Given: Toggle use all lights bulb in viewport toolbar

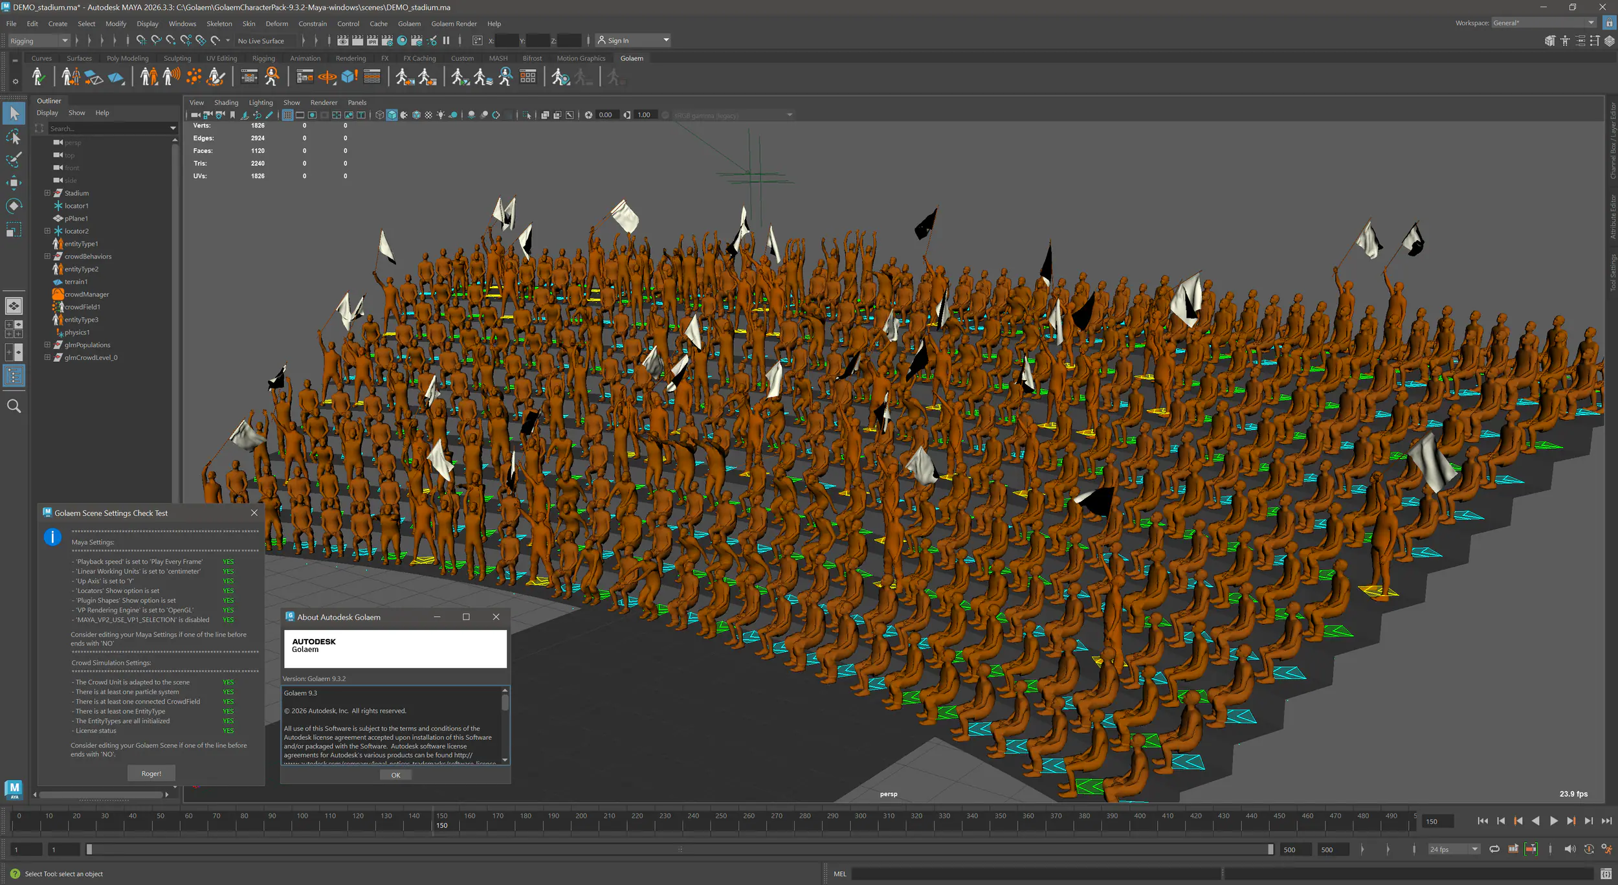Looking at the screenshot, I should pyautogui.click(x=441, y=115).
